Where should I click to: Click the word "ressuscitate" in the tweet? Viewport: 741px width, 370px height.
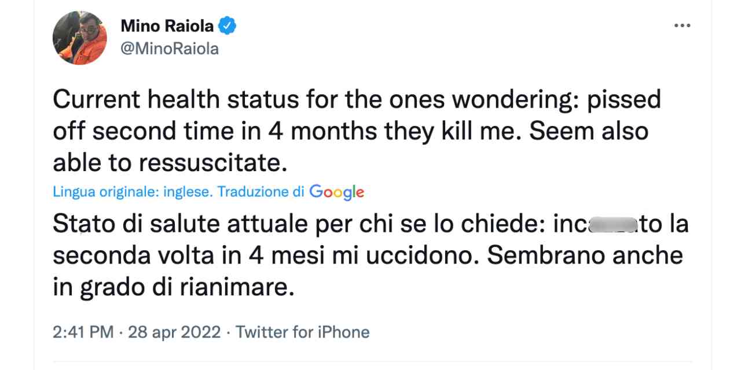(x=213, y=163)
